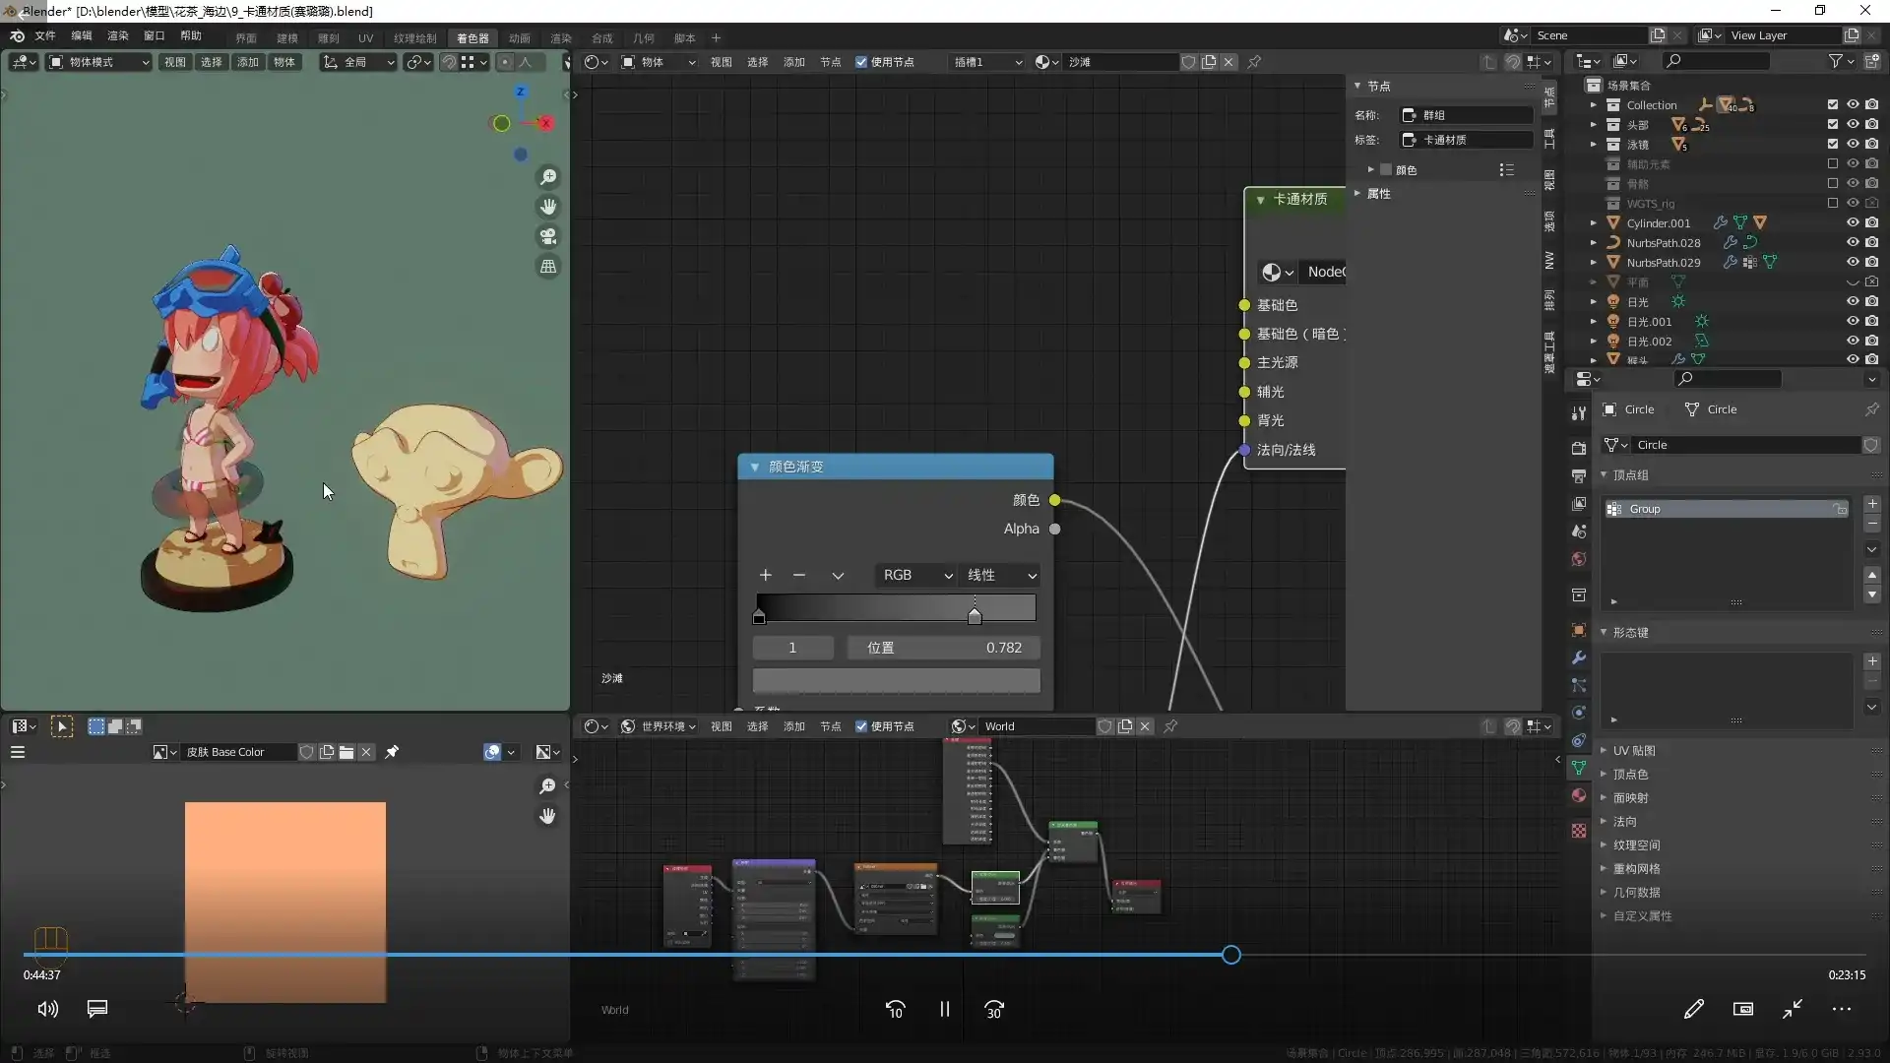Image resolution: width=1890 pixels, height=1063 pixels.
Task: Switch to the UV workspace tab
Action: pyautogui.click(x=365, y=38)
